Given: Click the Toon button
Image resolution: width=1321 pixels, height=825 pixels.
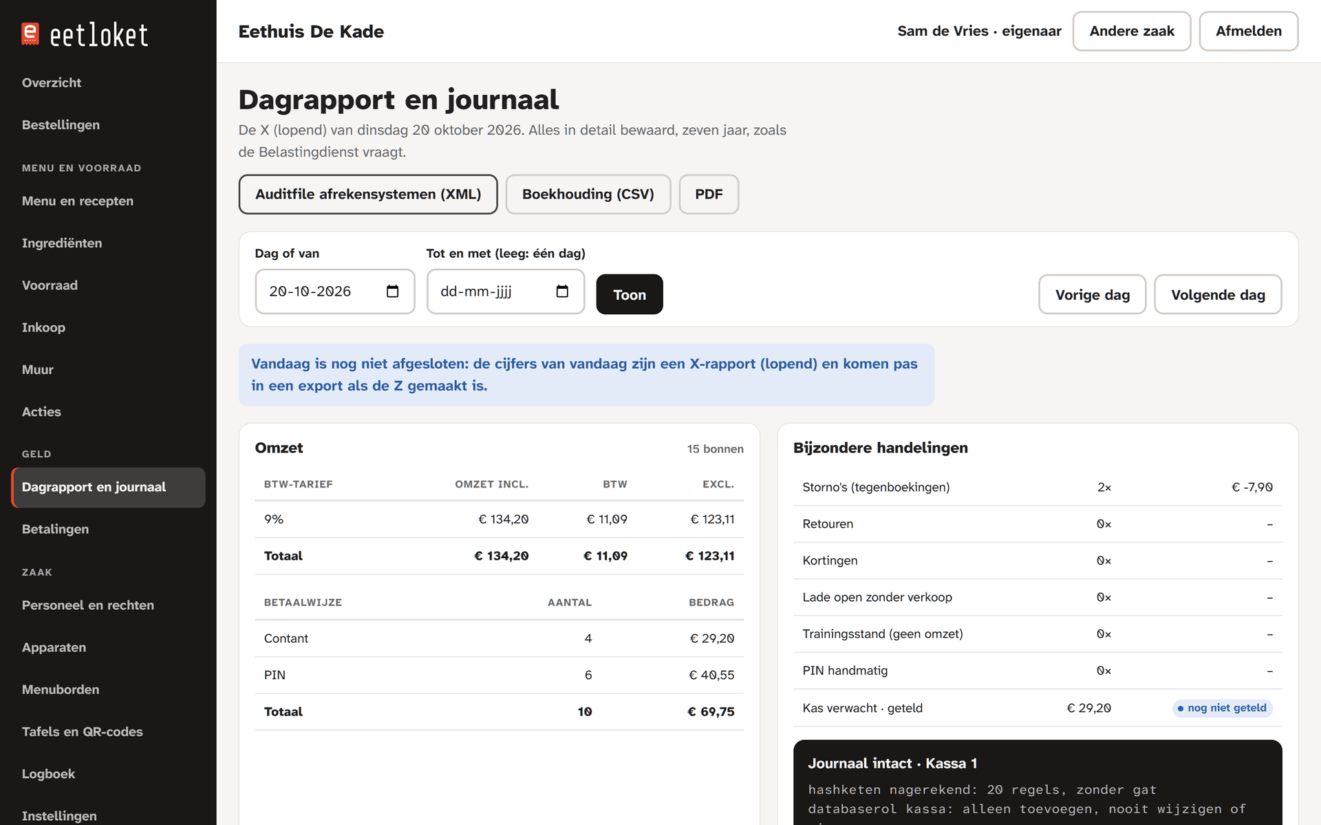Looking at the screenshot, I should tap(630, 294).
